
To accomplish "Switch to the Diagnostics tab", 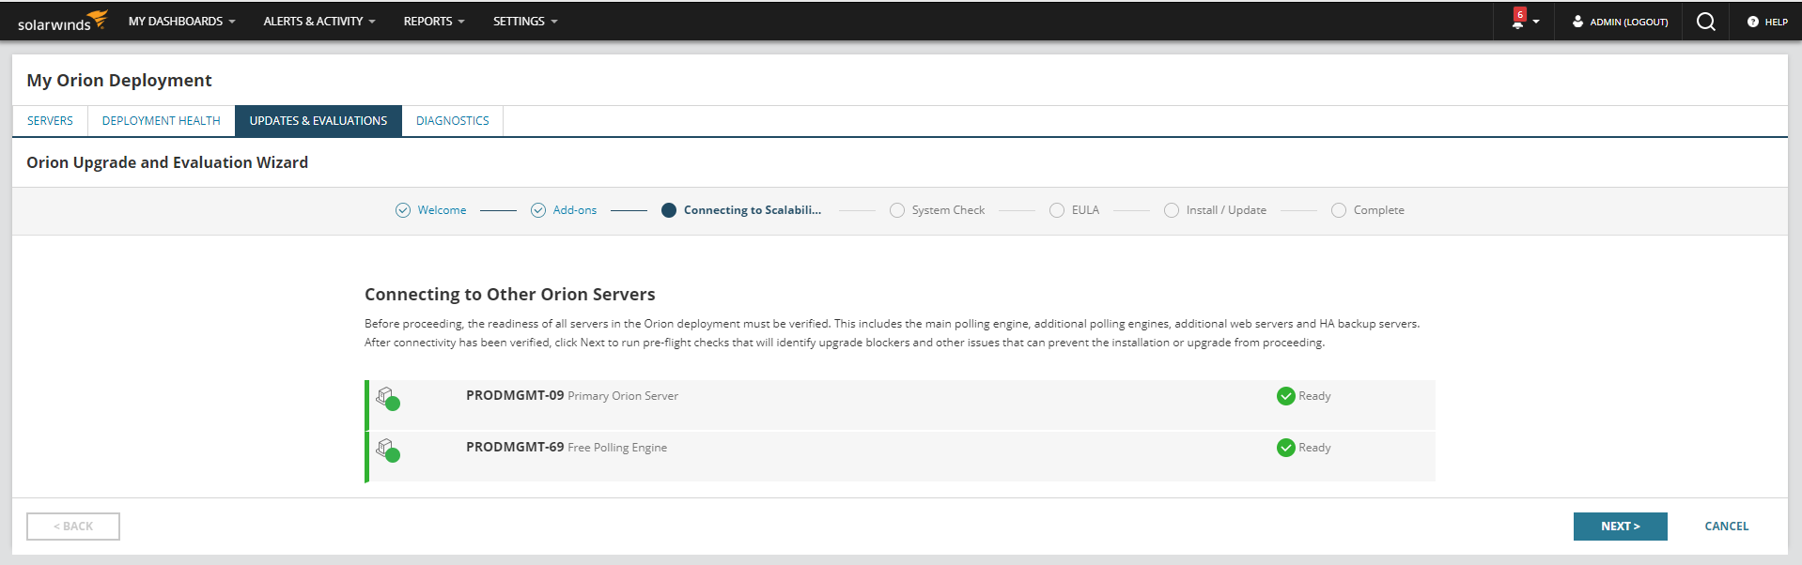I will click(453, 121).
